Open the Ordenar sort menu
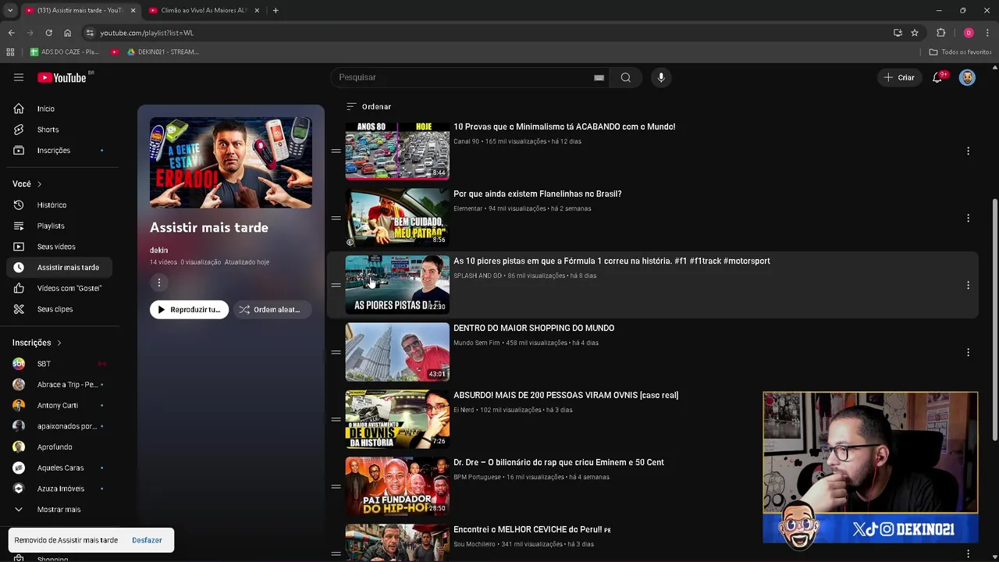Screen dimensions: 999x562 pyautogui.click(x=368, y=106)
